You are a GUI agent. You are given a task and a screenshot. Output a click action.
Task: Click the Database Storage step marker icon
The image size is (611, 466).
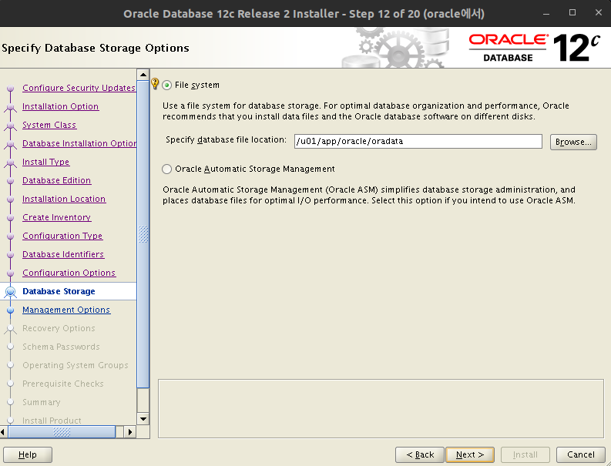pos(11,291)
